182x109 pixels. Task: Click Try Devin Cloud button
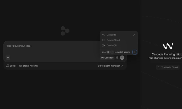(x=168, y=68)
